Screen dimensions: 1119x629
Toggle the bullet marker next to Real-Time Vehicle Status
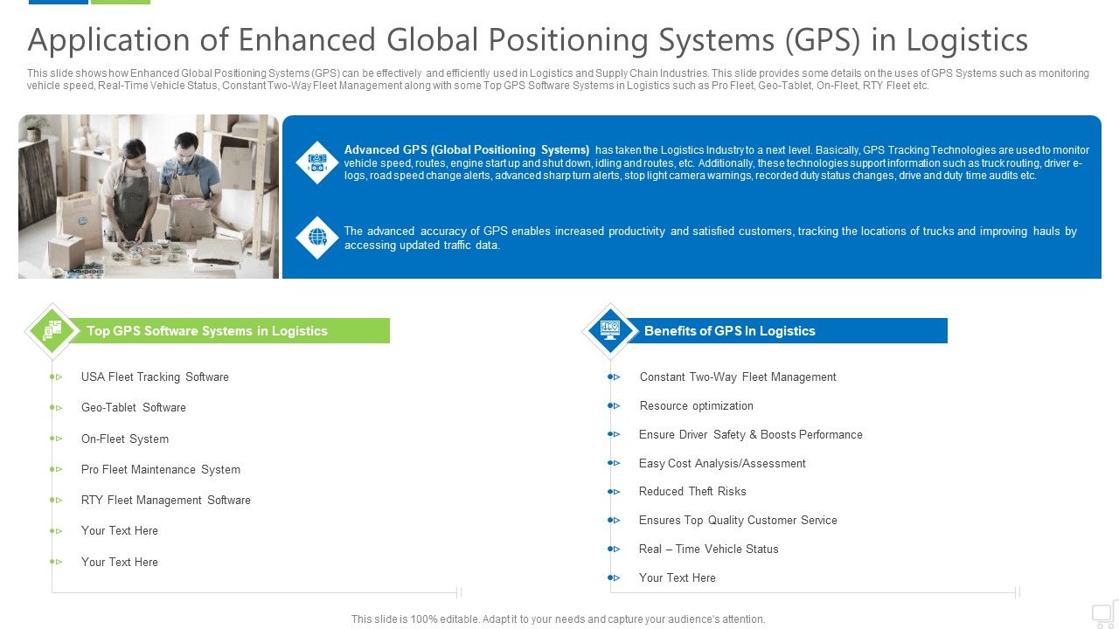point(615,549)
